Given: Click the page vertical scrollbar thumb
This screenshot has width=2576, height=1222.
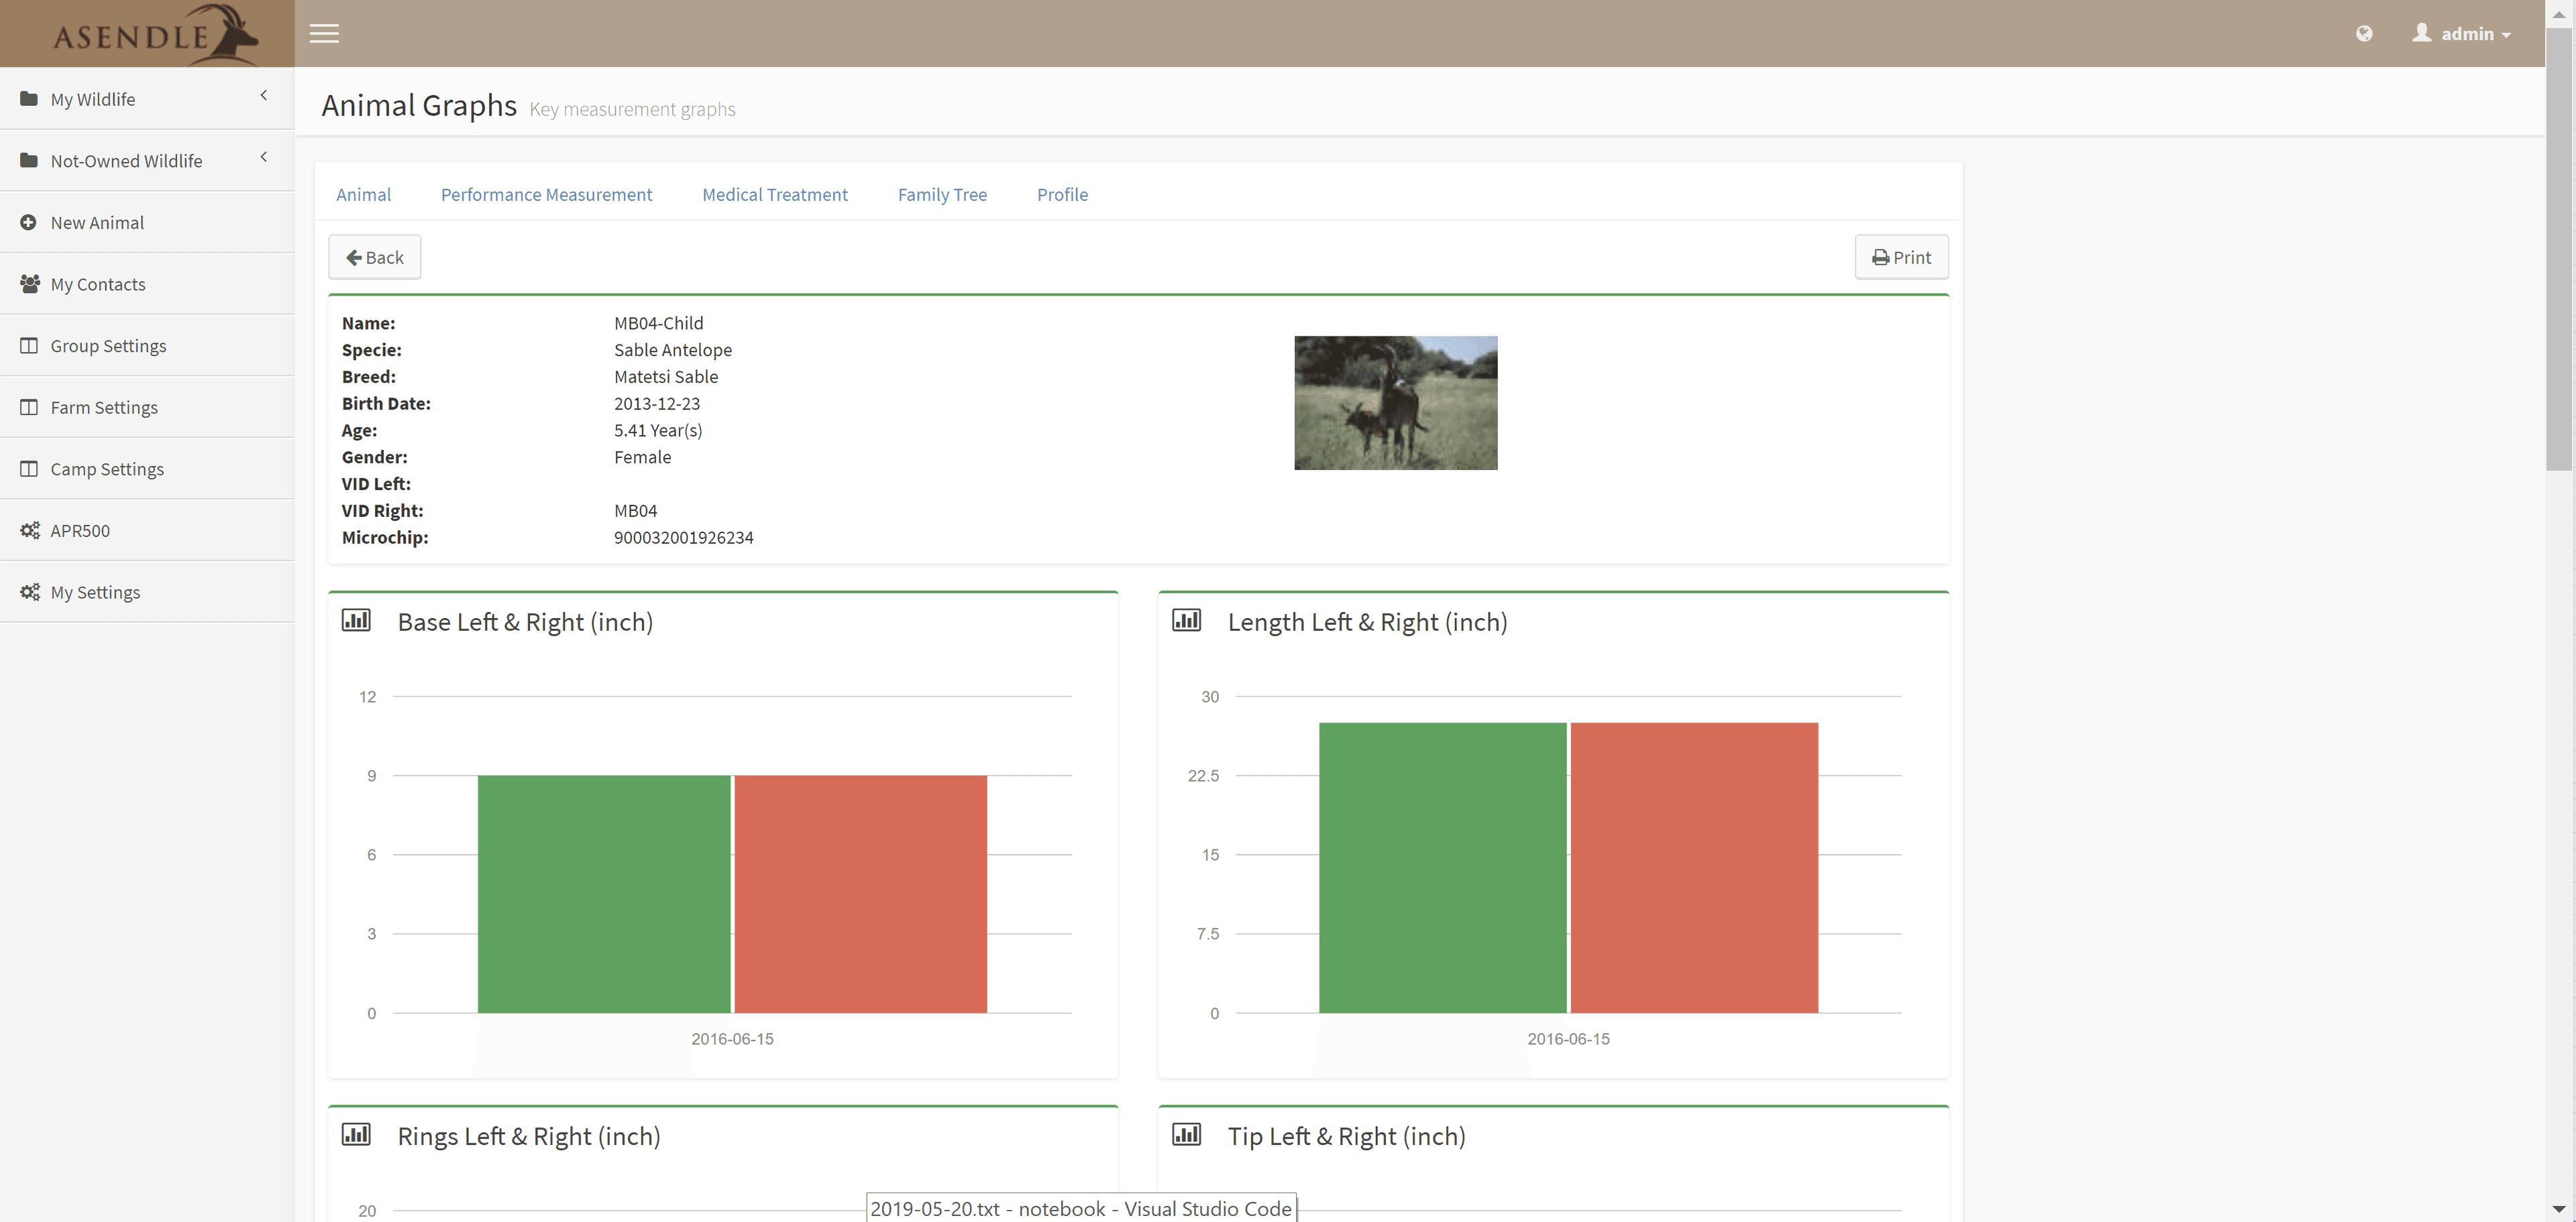Looking at the screenshot, I should tap(2558, 250).
